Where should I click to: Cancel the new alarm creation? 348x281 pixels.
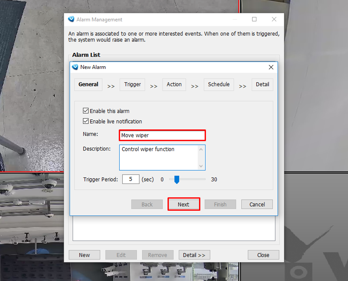[x=257, y=204]
